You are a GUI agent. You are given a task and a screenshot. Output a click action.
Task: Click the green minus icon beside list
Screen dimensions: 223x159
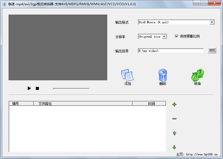coord(174,119)
